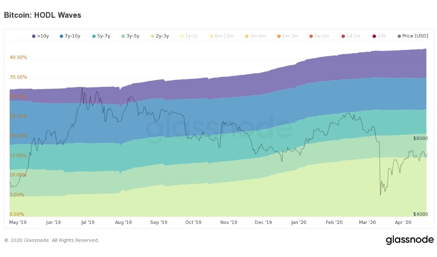Click the Aug '19 x-axis label
The image size is (437, 257).
[x=123, y=222]
